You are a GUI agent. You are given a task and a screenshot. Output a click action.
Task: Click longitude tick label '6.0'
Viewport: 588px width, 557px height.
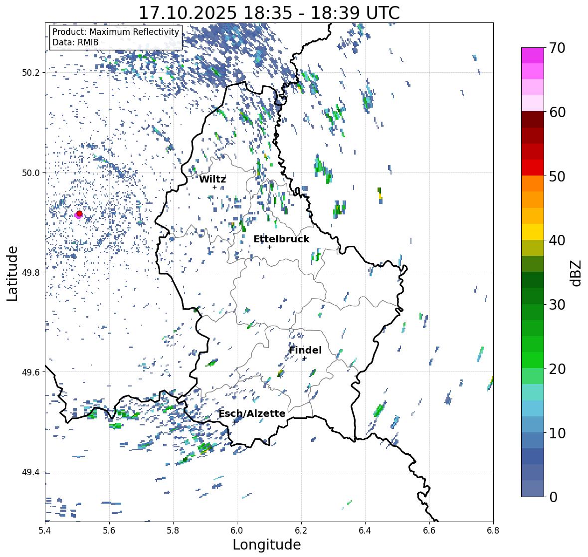tap(237, 531)
